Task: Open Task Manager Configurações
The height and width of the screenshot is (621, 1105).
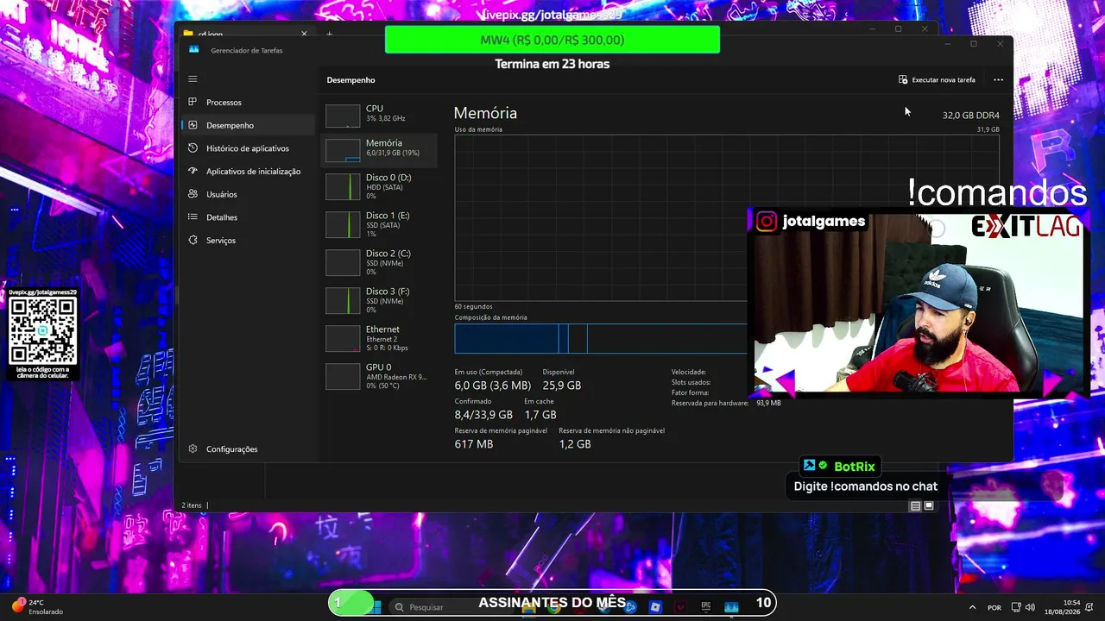Action: tap(249, 448)
